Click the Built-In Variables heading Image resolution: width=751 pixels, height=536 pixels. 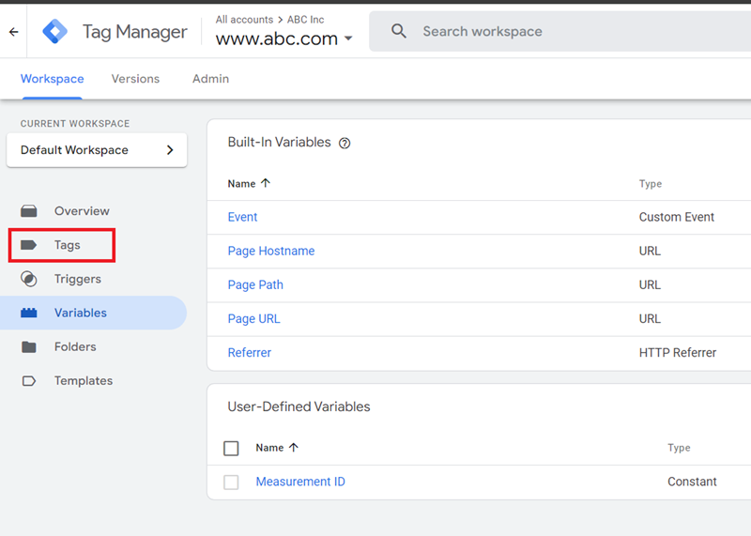coord(279,143)
